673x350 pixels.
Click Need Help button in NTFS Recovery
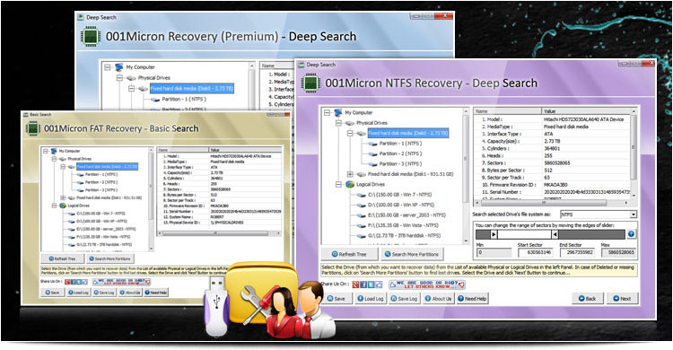[x=473, y=299]
